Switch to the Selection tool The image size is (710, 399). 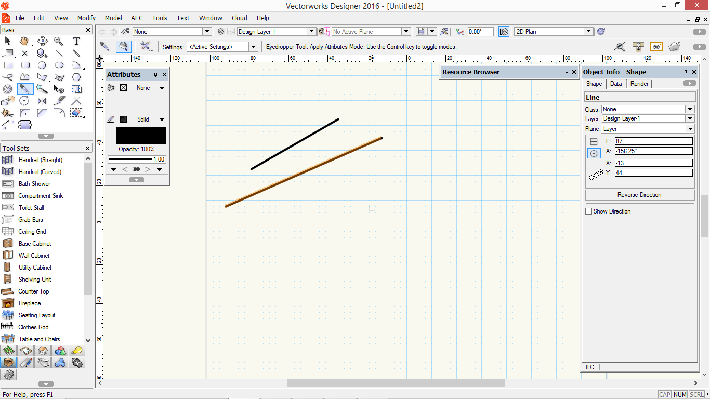coord(7,41)
